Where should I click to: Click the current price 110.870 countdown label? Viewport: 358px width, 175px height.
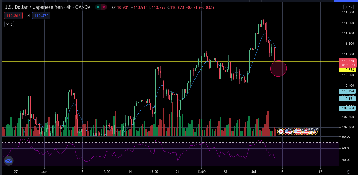[348, 63]
